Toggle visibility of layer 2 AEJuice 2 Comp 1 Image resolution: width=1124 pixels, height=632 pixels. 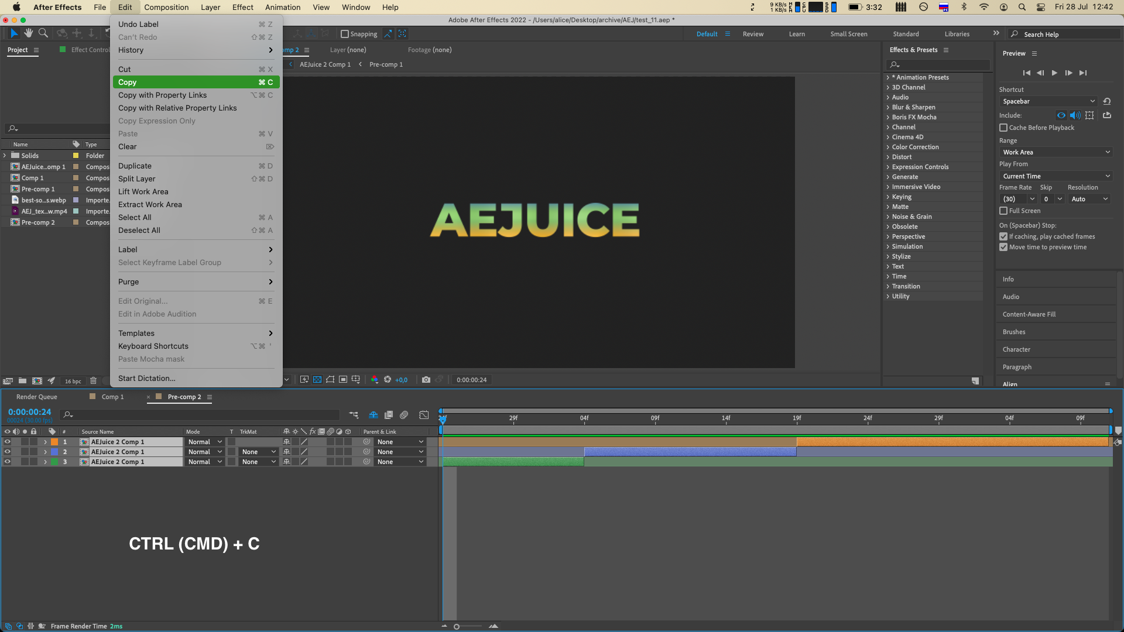(x=6, y=451)
